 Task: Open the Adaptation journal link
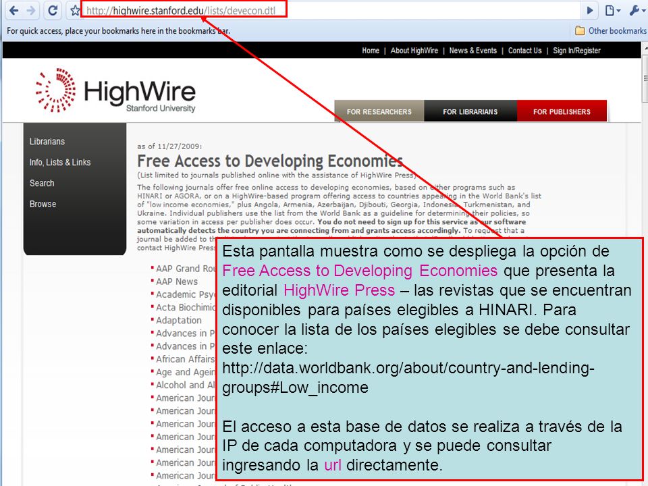point(178,320)
